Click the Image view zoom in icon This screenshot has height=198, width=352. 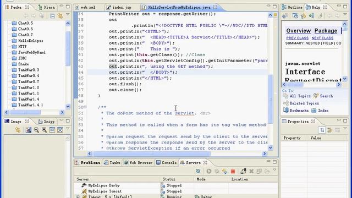point(44,130)
